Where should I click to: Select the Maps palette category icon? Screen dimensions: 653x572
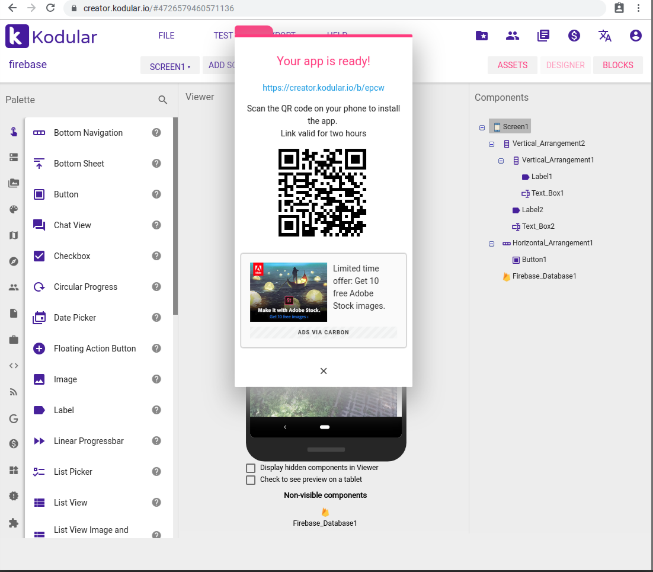[x=14, y=235]
